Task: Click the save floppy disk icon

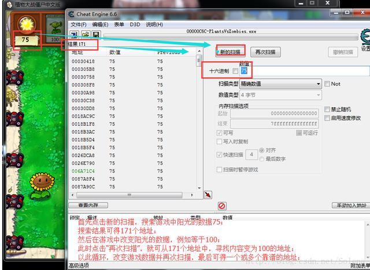Action: point(95,35)
